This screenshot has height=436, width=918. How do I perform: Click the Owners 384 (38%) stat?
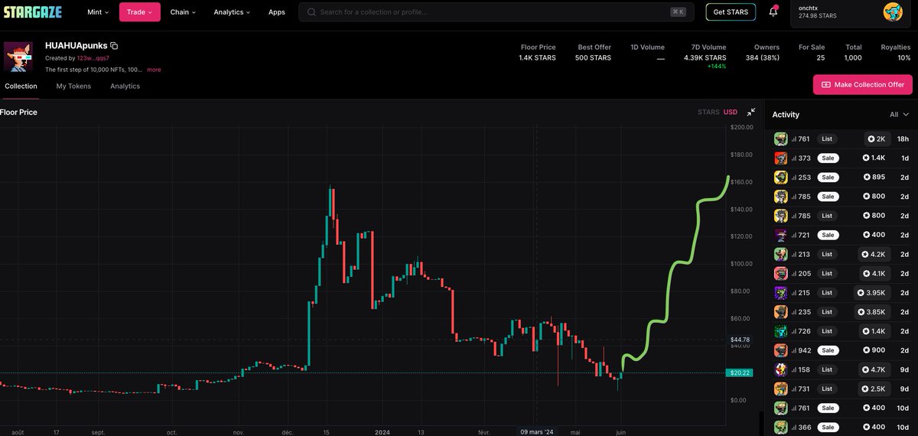click(x=762, y=53)
